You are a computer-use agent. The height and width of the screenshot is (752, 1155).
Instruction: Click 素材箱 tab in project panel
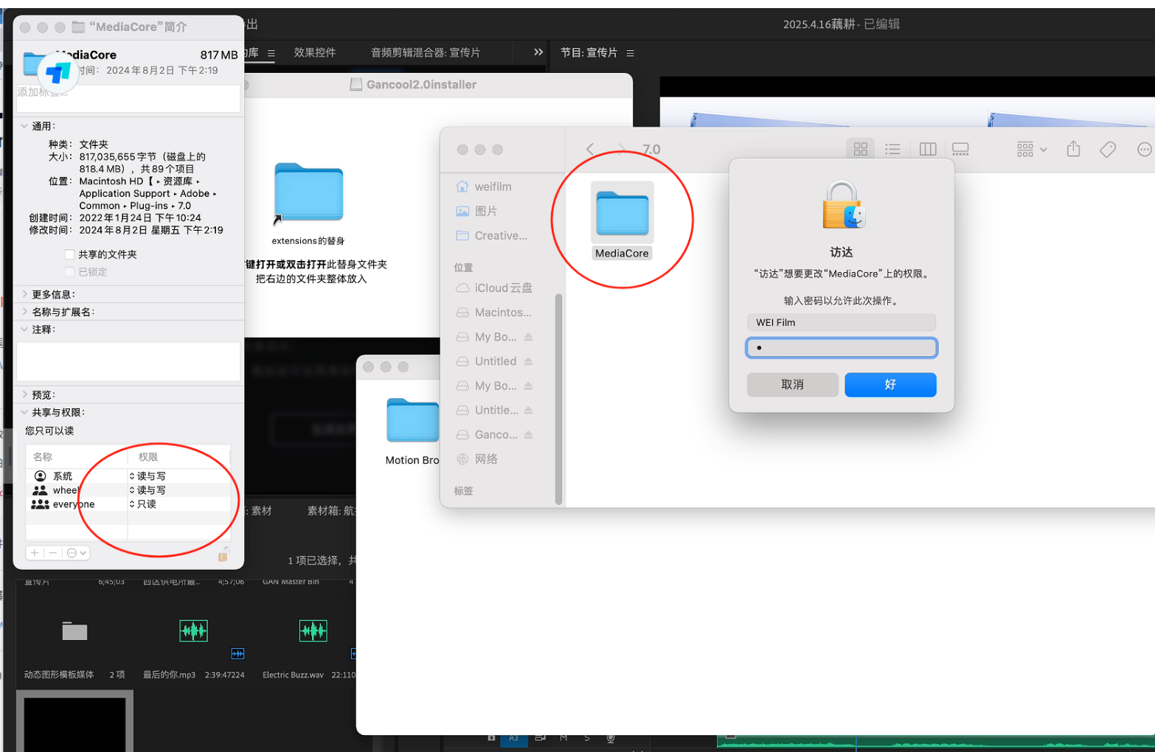click(331, 511)
